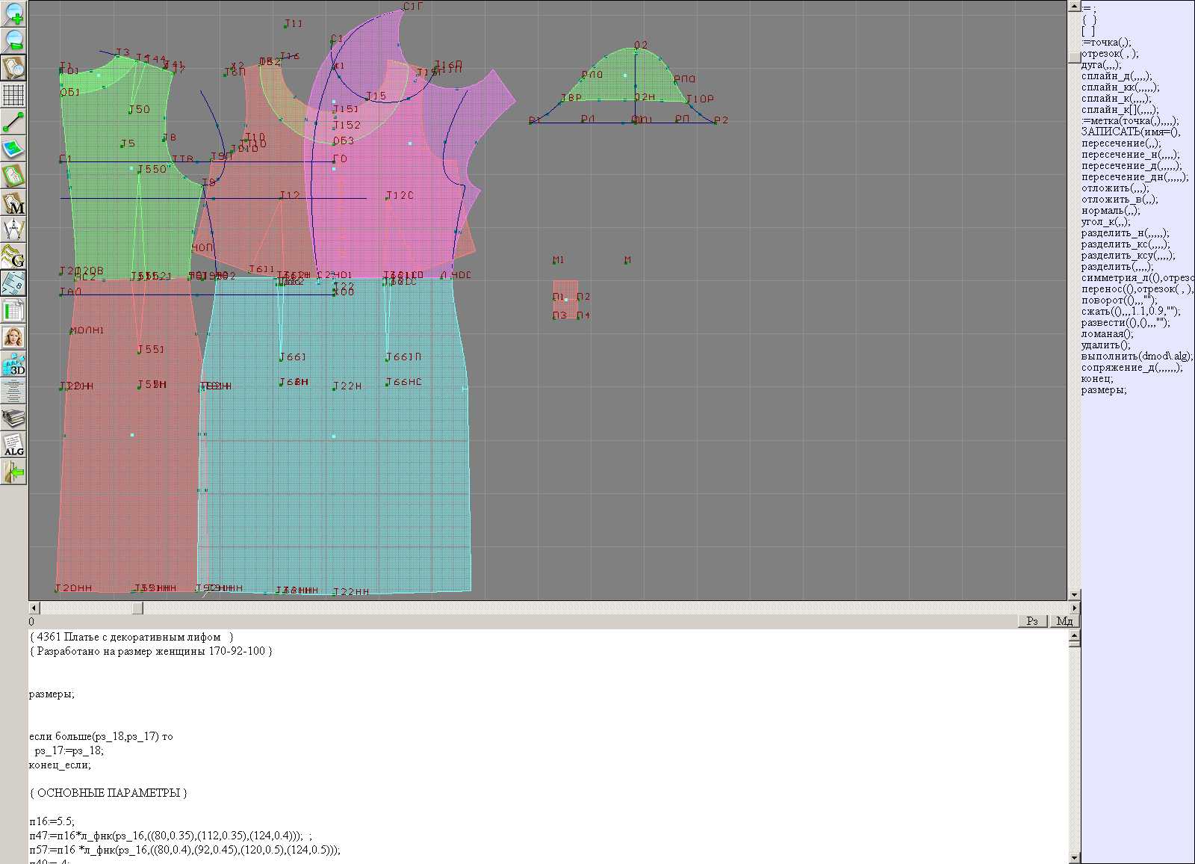Click the zoom in magnifier icon
The height and width of the screenshot is (864, 1195).
tap(13, 13)
